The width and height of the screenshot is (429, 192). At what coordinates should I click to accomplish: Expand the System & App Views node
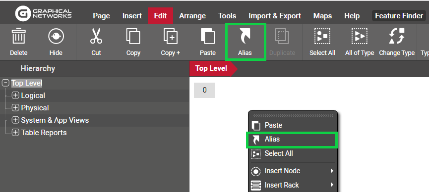pyautogui.click(x=15, y=120)
